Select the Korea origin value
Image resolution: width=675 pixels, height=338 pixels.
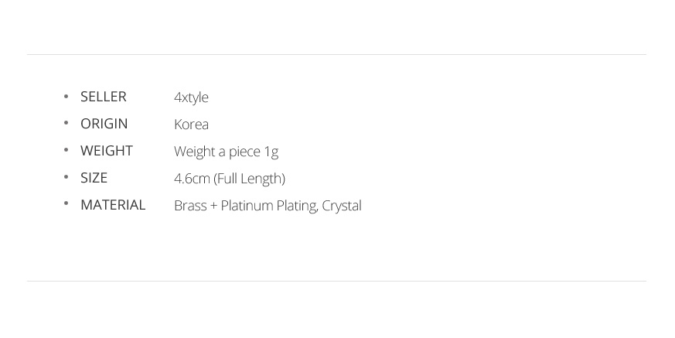tap(191, 125)
